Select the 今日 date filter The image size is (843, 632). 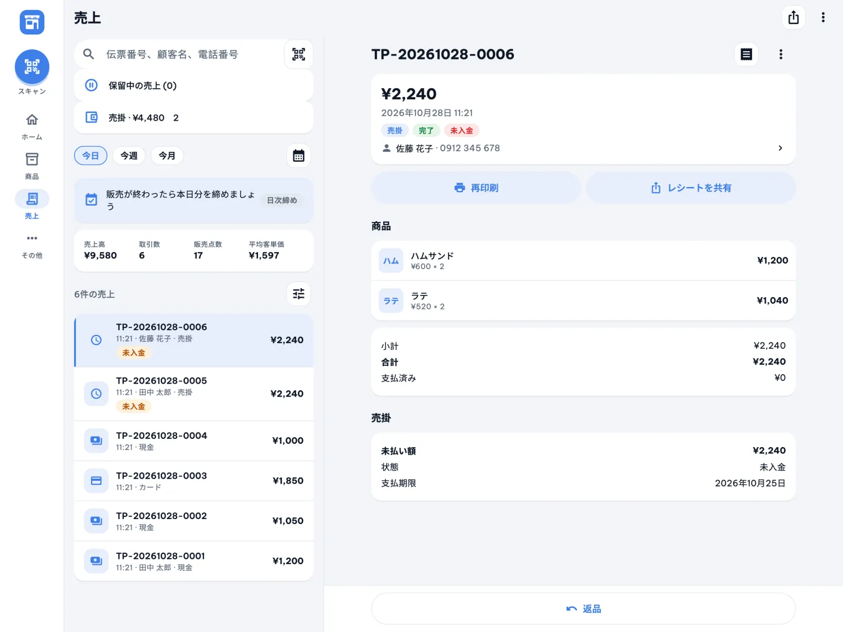[x=90, y=156]
